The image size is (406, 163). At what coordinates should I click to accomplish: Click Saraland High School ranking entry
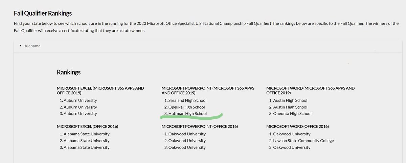click(187, 100)
